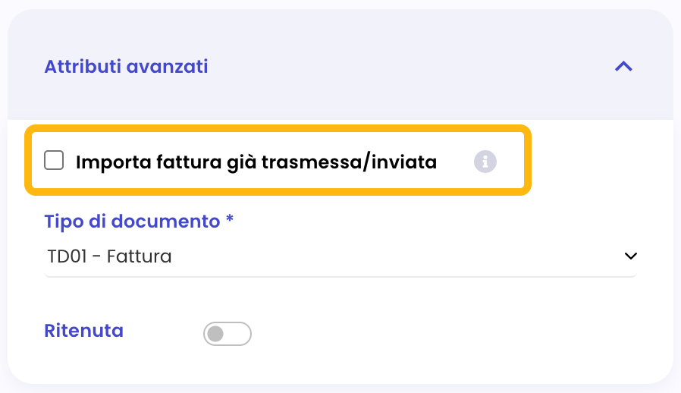The width and height of the screenshot is (681, 393).
Task: Enable the Ritenuta toggle switch
Action: pos(228,334)
